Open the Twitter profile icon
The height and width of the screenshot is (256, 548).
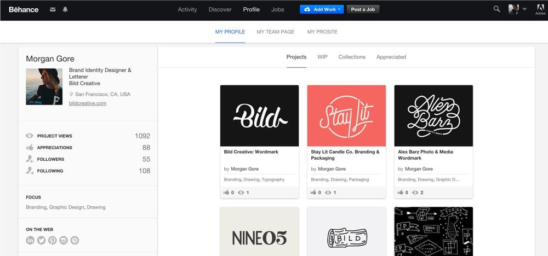41,240
